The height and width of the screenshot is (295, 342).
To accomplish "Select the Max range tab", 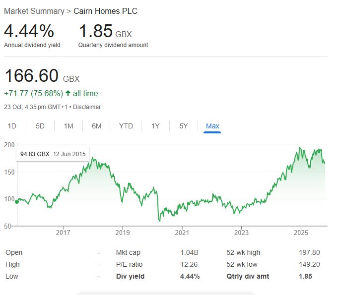I will coord(212,126).
